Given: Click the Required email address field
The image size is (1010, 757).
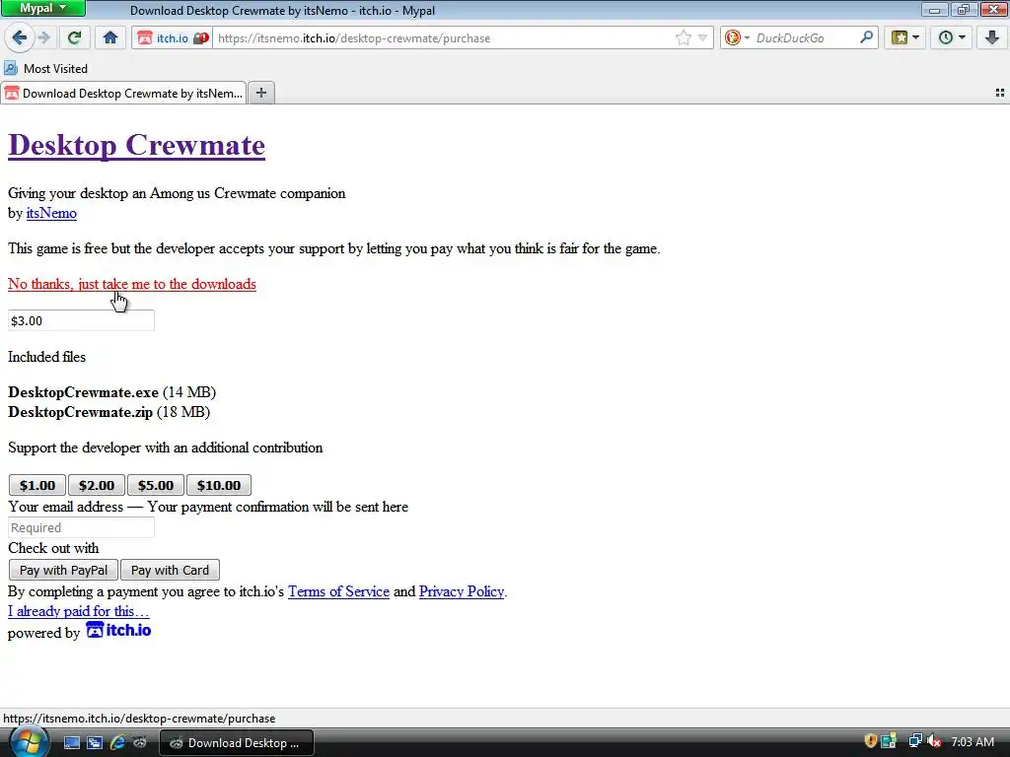Looking at the screenshot, I should point(81,528).
